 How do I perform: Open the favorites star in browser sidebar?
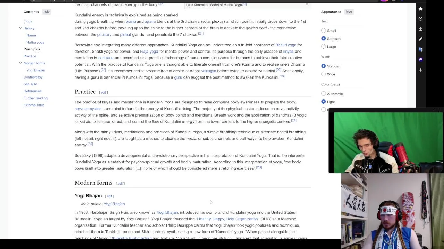(x=420, y=9)
